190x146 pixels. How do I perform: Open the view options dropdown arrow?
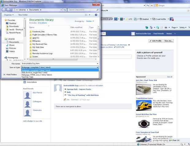pos(89,15)
